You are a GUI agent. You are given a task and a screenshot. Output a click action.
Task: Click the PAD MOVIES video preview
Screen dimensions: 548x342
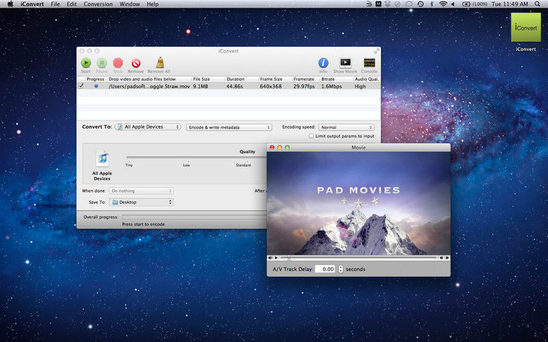(x=358, y=203)
